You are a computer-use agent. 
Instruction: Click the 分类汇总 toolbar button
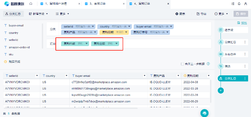point(13,14)
